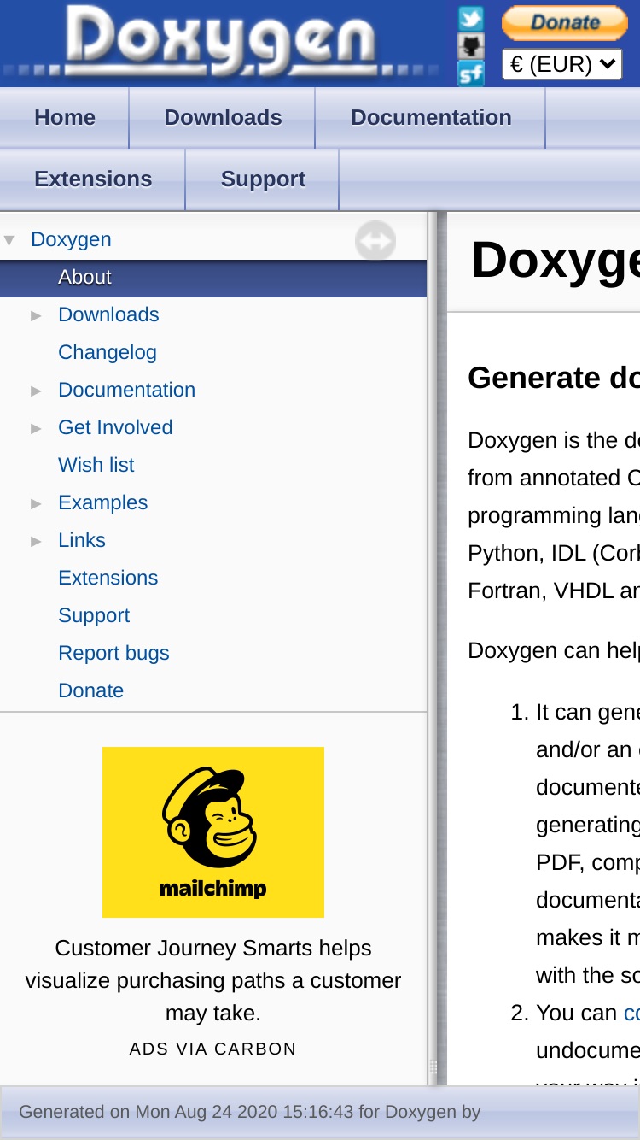
Task: Open the Documentation menu tab
Action: point(431,117)
